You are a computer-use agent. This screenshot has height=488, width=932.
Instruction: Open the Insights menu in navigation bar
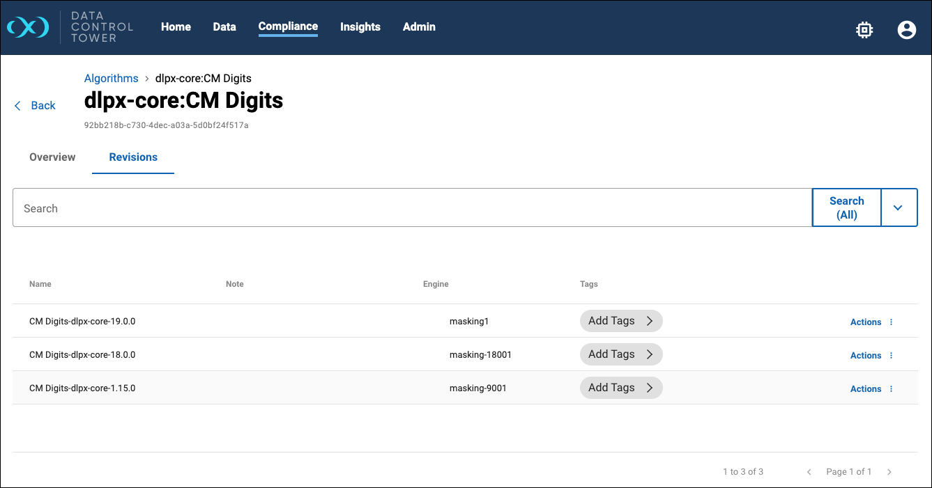pyautogui.click(x=360, y=27)
